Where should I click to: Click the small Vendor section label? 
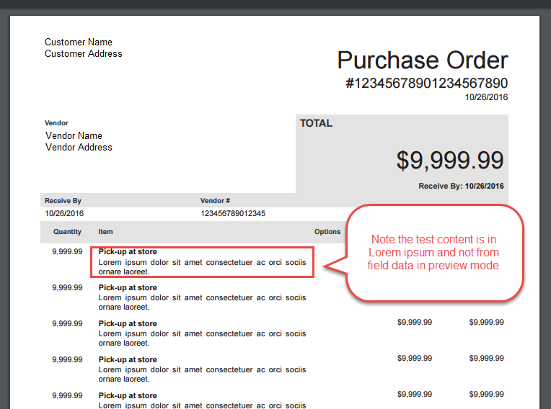click(x=56, y=123)
